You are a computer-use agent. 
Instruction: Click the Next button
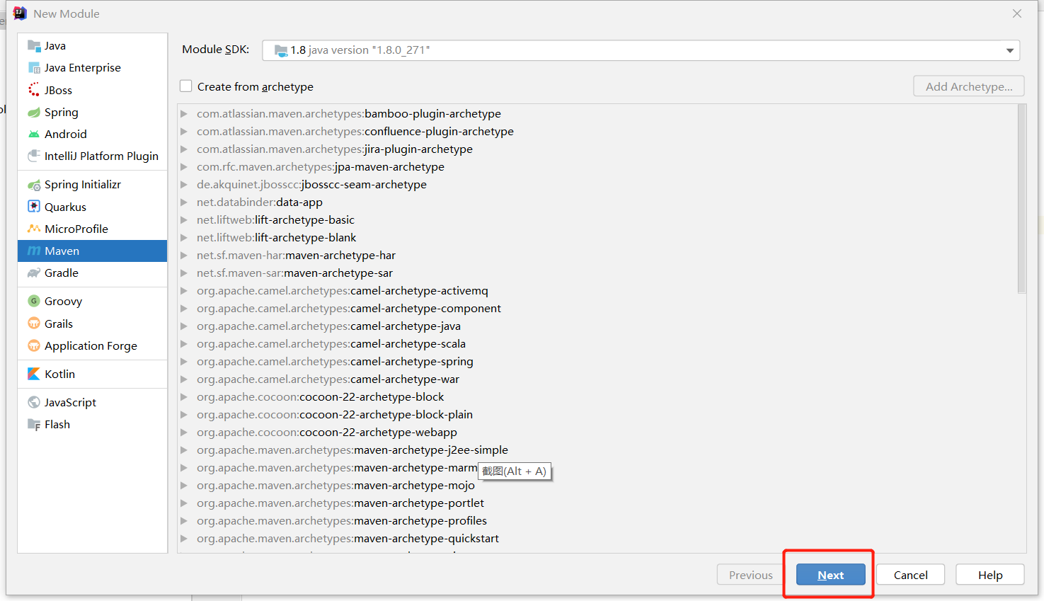coord(830,575)
